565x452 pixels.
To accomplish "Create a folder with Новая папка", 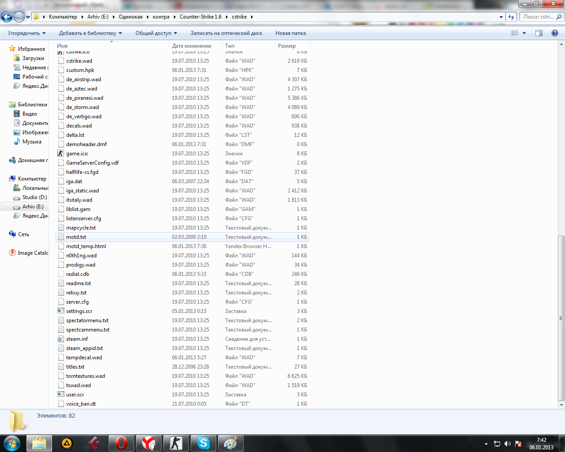I will click(290, 33).
